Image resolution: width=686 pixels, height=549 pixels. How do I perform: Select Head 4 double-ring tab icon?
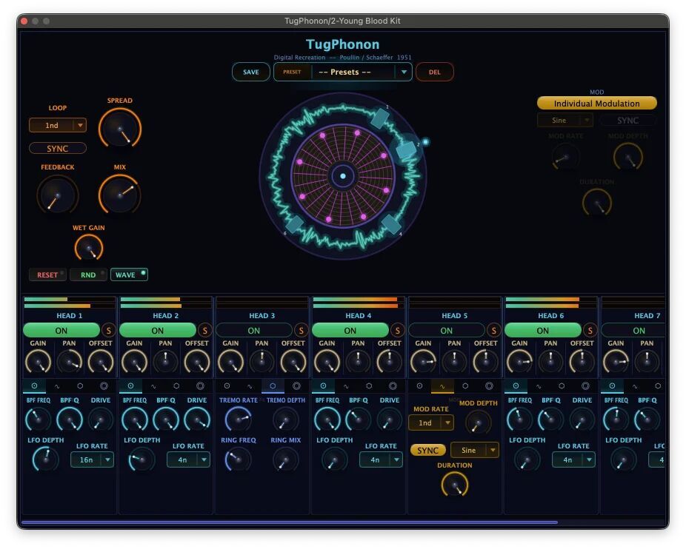coord(393,386)
